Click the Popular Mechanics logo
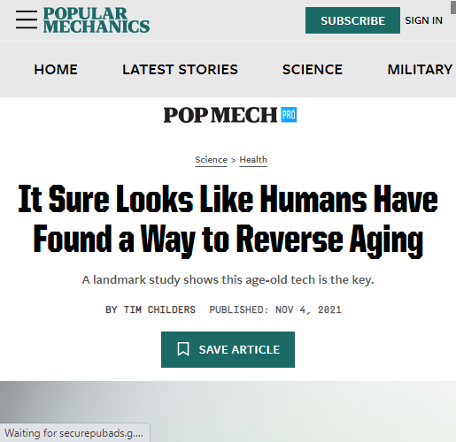Image resolution: width=456 pixels, height=442 pixels. coord(97,19)
